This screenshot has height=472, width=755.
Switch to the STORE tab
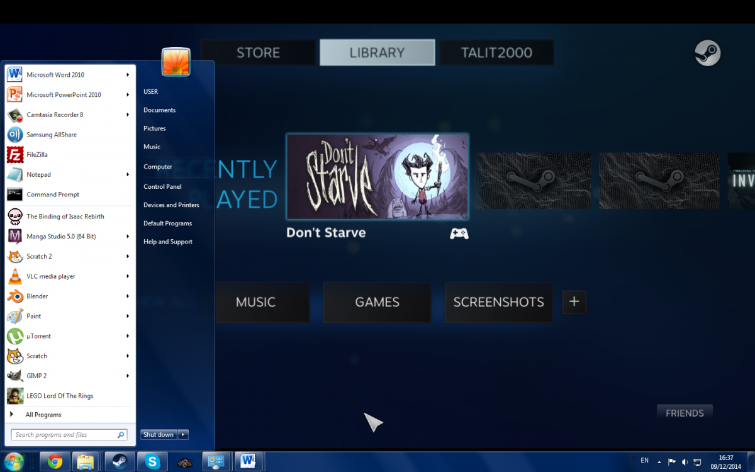[258, 53]
